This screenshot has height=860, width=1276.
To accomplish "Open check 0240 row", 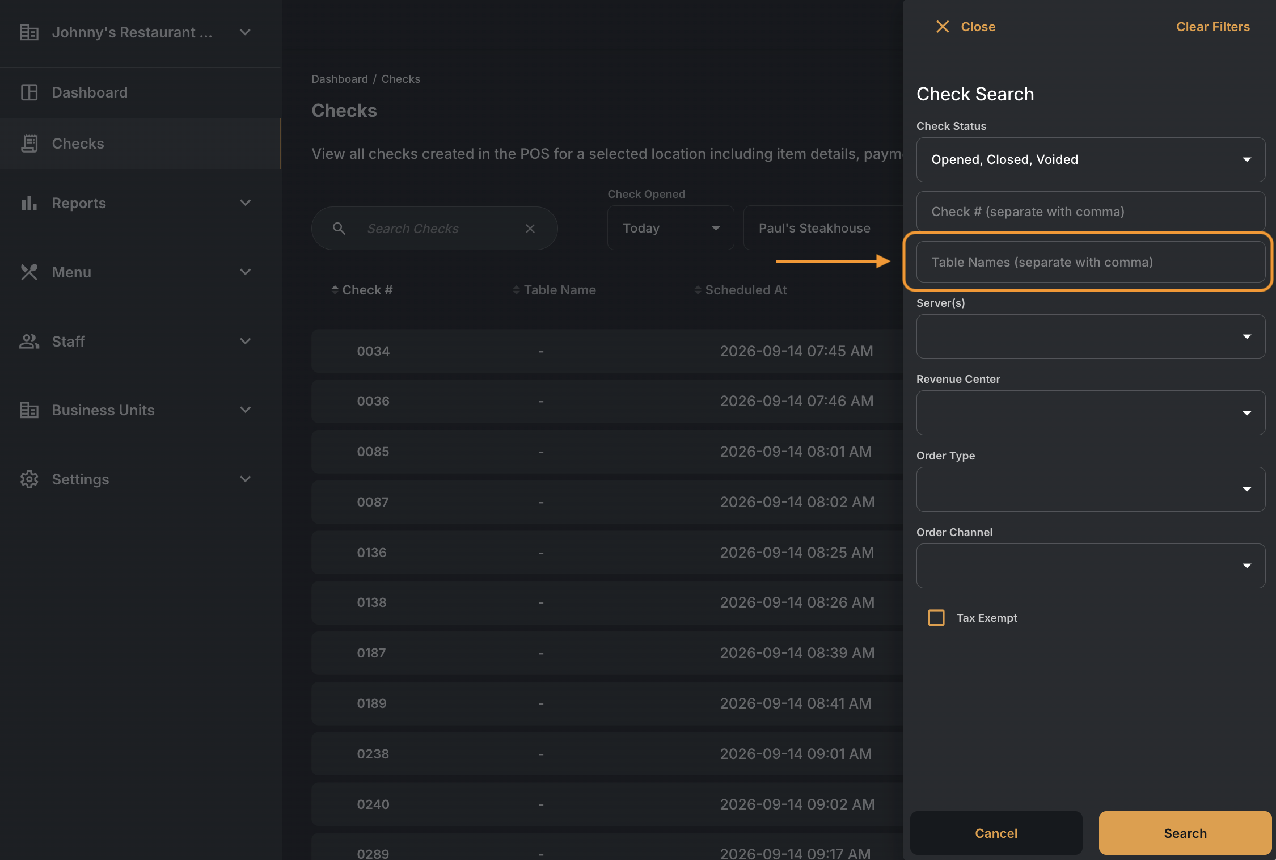I will (607, 804).
